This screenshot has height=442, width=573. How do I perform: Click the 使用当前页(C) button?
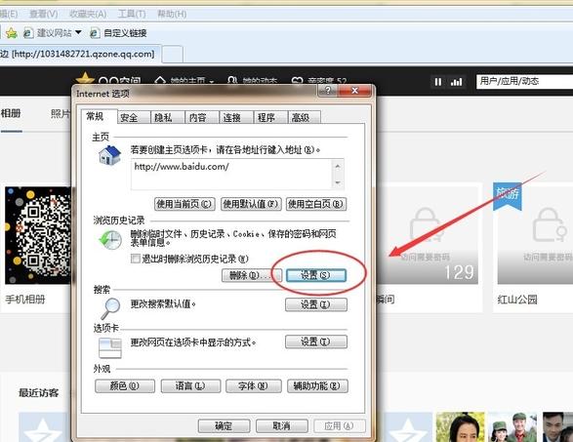(184, 204)
